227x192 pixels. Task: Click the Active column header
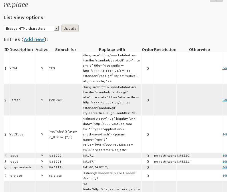pos(42,49)
